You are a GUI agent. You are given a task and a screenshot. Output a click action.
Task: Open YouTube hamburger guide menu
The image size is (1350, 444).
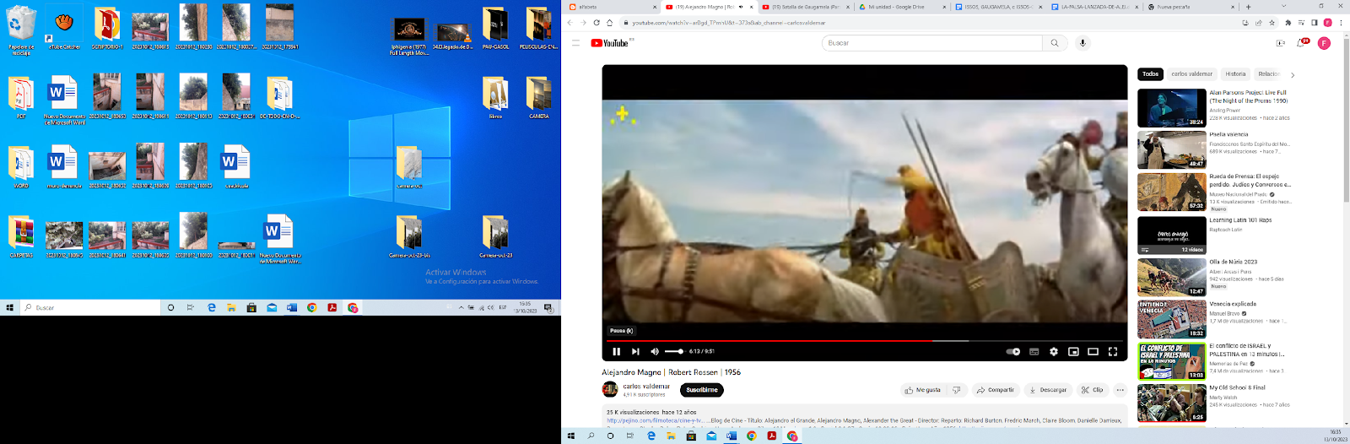(575, 43)
